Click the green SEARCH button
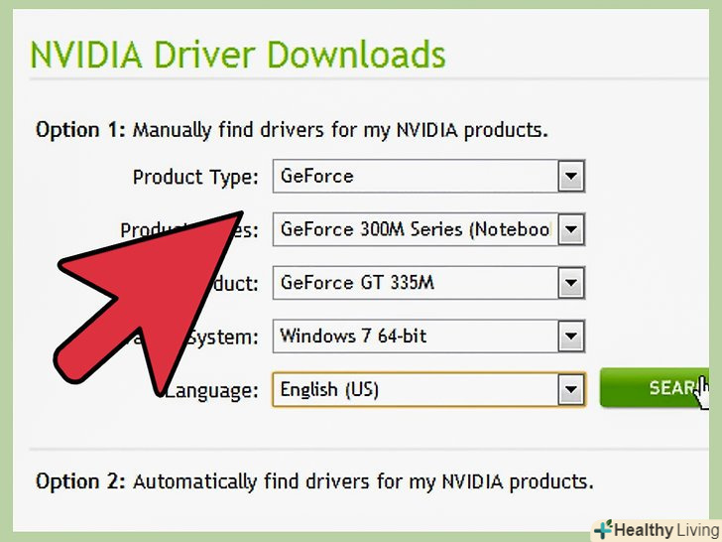 click(x=655, y=387)
